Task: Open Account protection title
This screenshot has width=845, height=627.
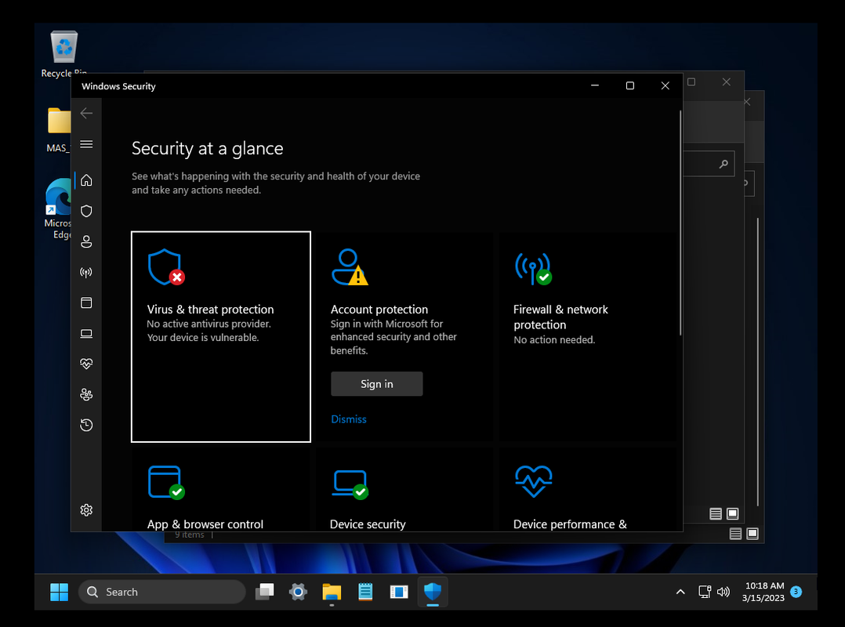Action: [379, 310]
